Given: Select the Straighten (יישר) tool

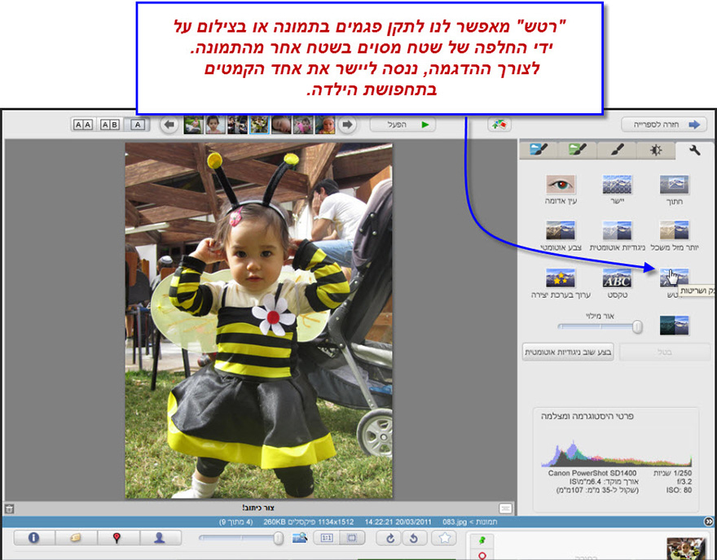Looking at the screenshot, I should tap(618, 185).
